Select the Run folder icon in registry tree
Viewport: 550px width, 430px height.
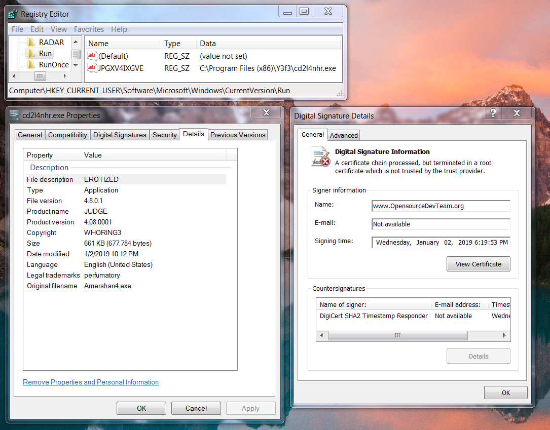[31, 54]
